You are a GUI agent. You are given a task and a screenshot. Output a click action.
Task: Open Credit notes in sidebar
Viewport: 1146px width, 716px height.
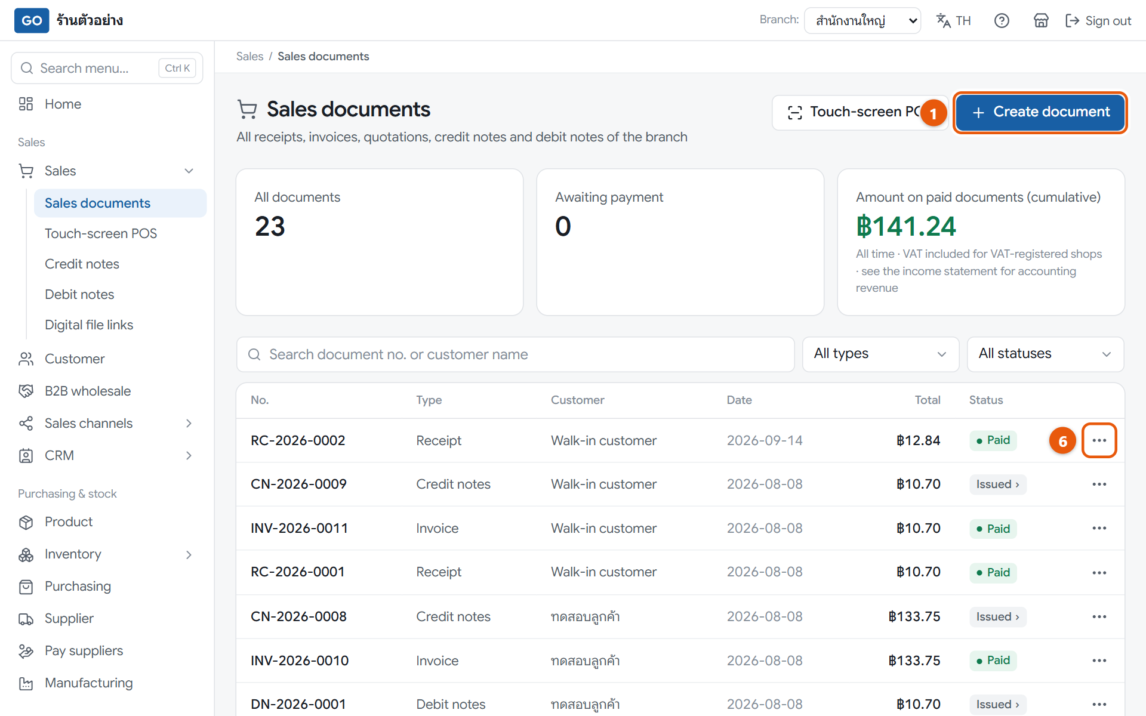[82, 264]
